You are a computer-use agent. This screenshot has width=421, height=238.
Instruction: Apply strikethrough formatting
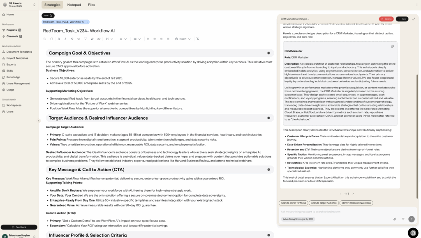pyautogui.click(x=72, y=39)
